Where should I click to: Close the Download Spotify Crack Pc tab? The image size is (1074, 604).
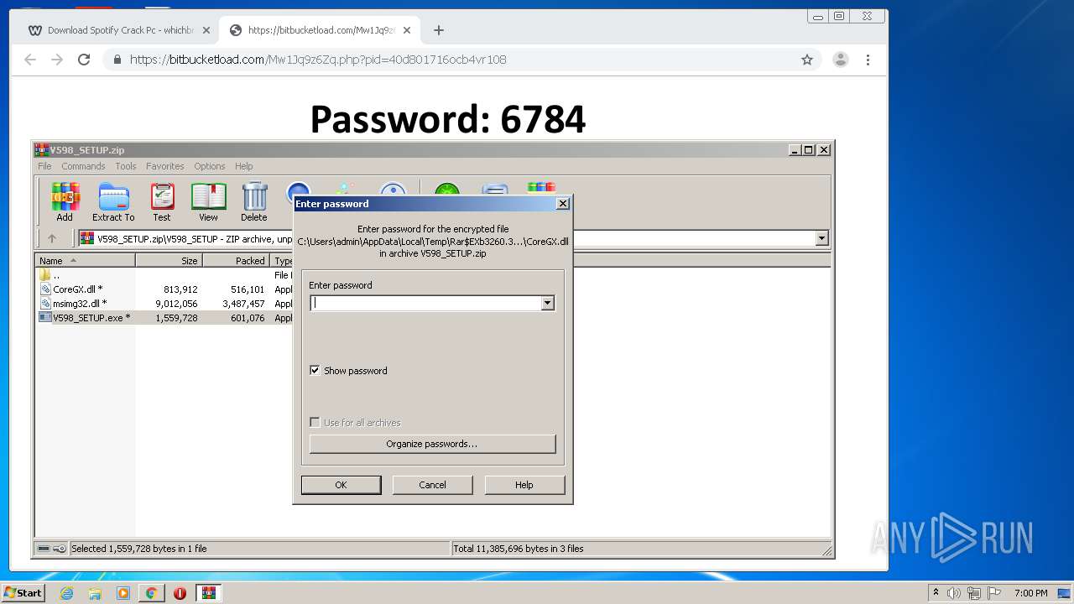[206, 30]
